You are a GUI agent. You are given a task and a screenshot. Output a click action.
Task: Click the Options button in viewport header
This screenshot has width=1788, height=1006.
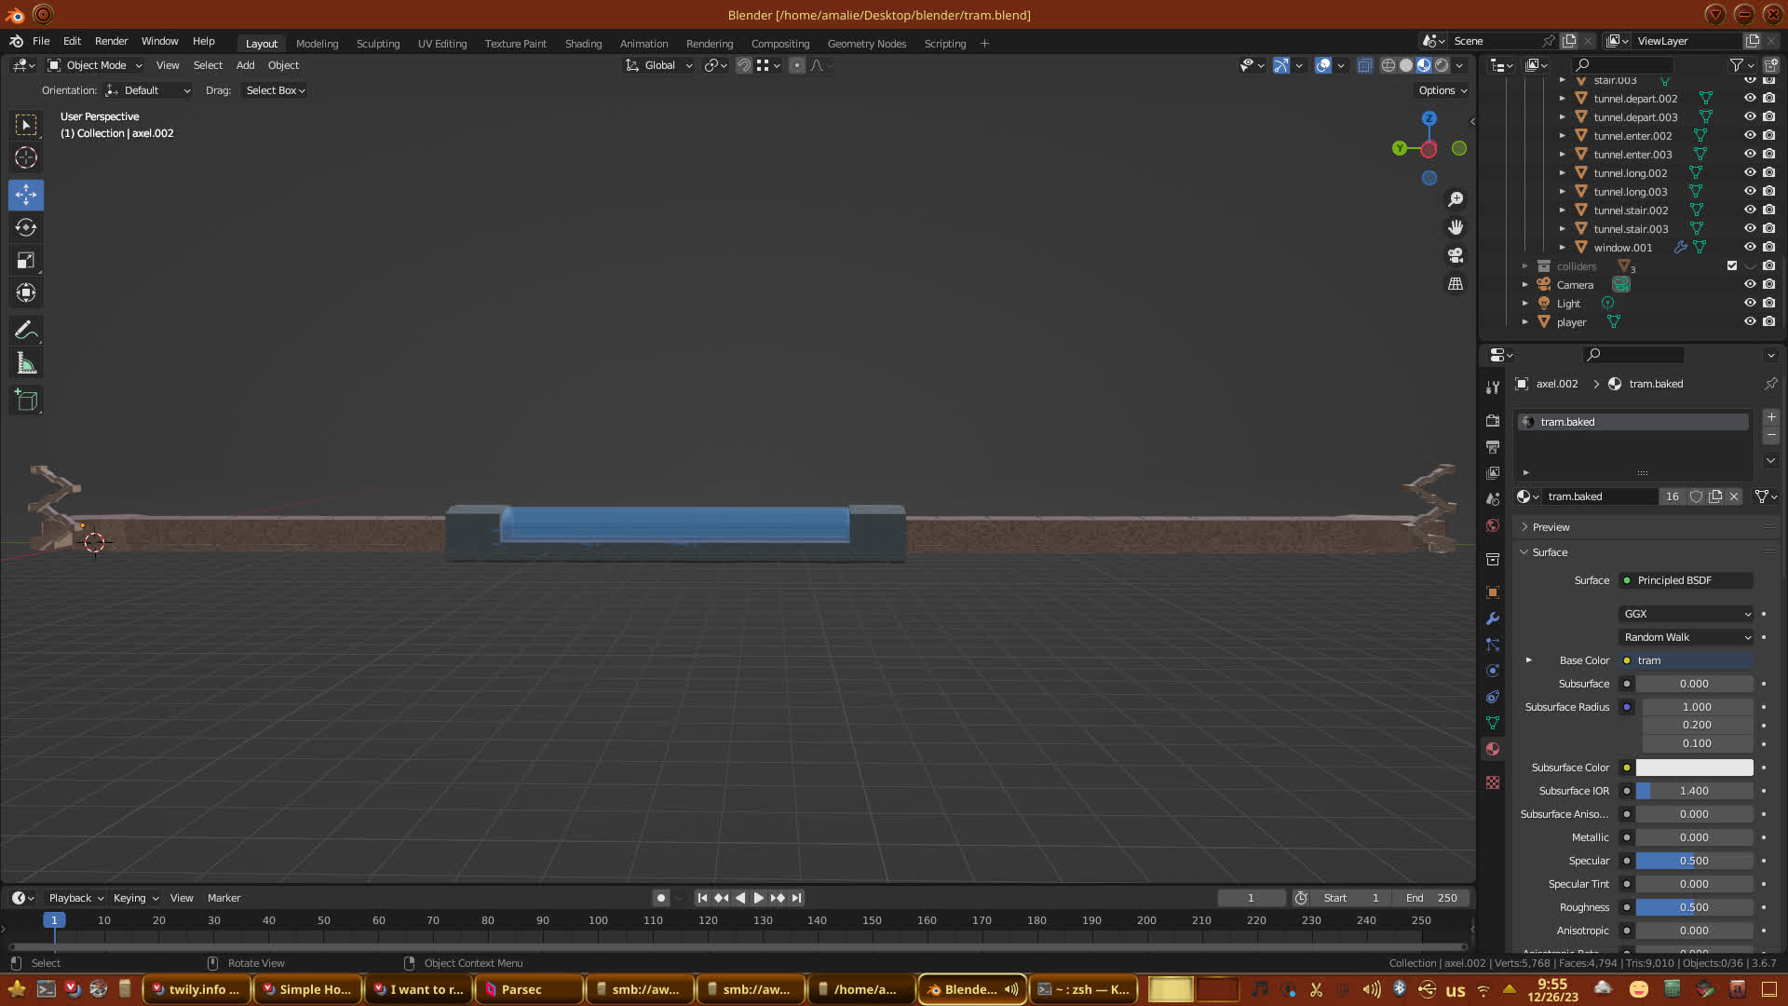click(1443, 90)
